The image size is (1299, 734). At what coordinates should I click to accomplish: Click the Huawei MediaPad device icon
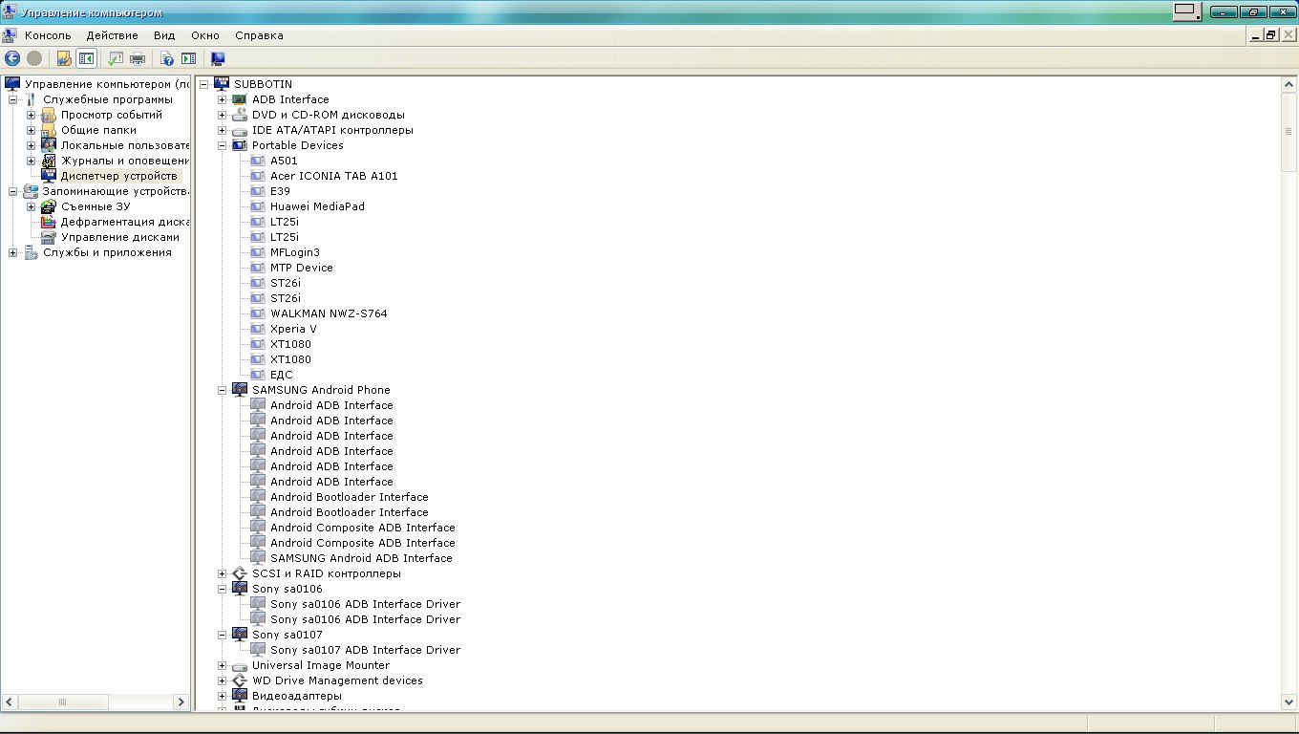tap(258, 206)
